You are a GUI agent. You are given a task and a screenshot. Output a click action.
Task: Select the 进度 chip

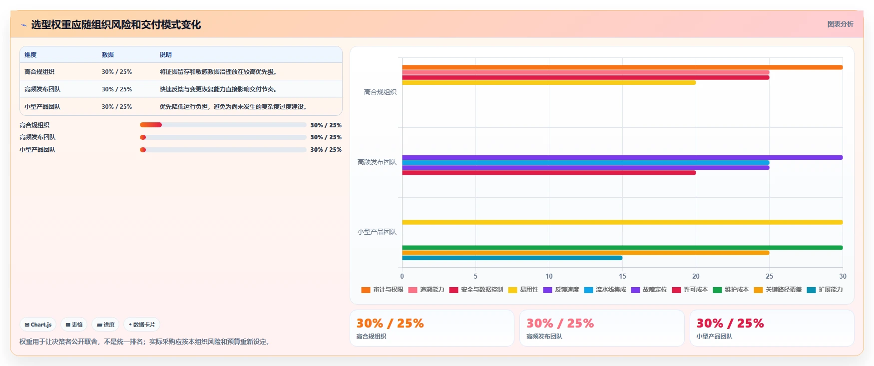coord(105,325)
